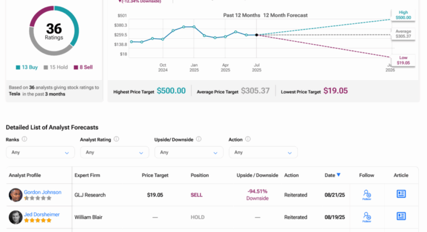The height and width of the screenshot is (232, 427).
Task: Click Gordon Johnson's profile photo
Action: 16,195
